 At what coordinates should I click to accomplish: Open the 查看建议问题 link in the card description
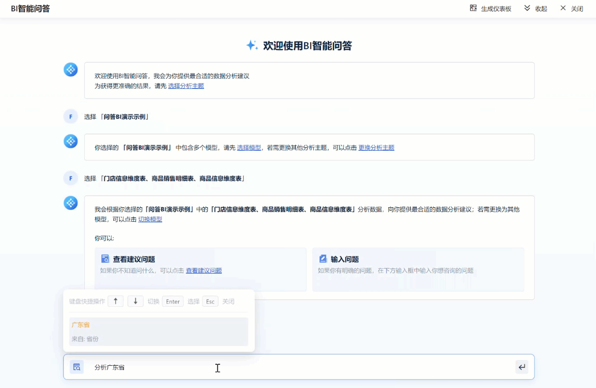tap(204, 271)
